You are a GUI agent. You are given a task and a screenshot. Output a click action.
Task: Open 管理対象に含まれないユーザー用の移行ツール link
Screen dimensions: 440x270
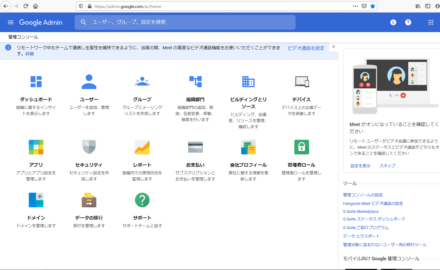coord(385,245)
